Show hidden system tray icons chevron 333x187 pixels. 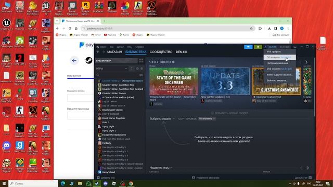[290, 183]
